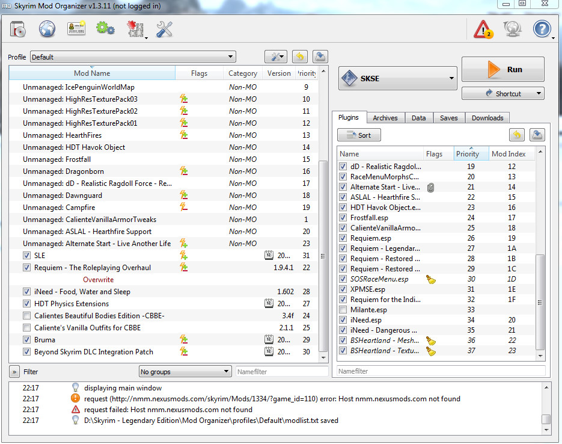Sort mod list by Category column header
This screenshot has width=562, height=444.
coord(243,73)
